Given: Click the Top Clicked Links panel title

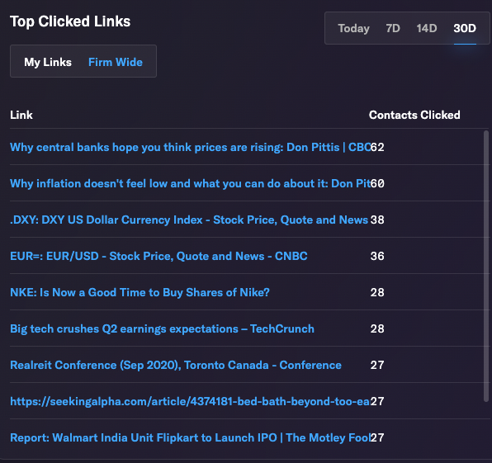Looking at the screenshot, I should click(70, 21).
